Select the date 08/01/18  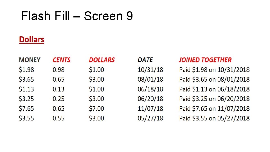point(150,79)
